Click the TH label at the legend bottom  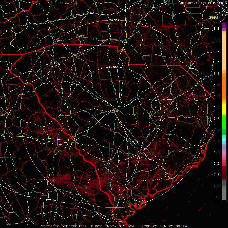(218, 197)
